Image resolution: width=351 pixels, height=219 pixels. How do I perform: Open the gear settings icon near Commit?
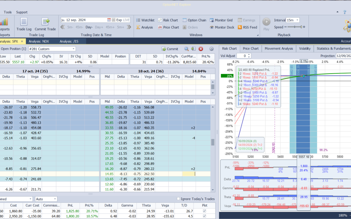(212, 49)
